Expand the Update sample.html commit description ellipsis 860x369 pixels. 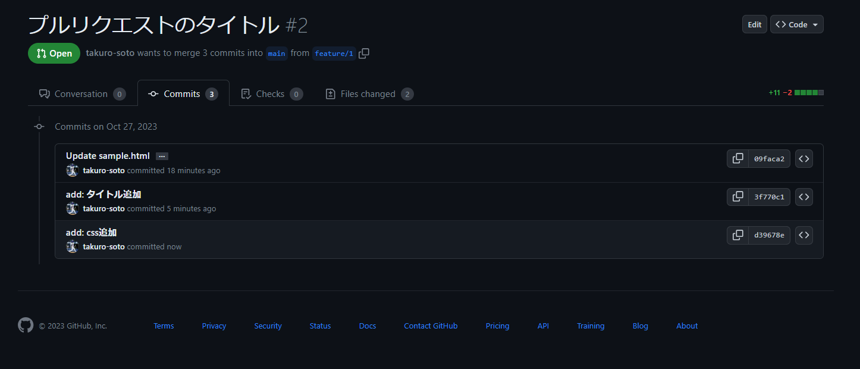[162, 156]
